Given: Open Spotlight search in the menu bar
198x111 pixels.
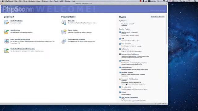Looking at the screenshot, I should [195, 1].
